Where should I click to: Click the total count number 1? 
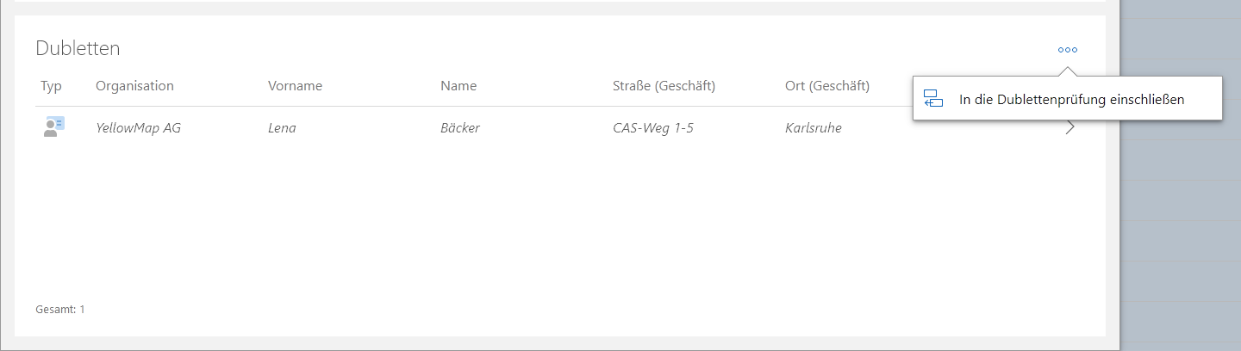[83, 309]
